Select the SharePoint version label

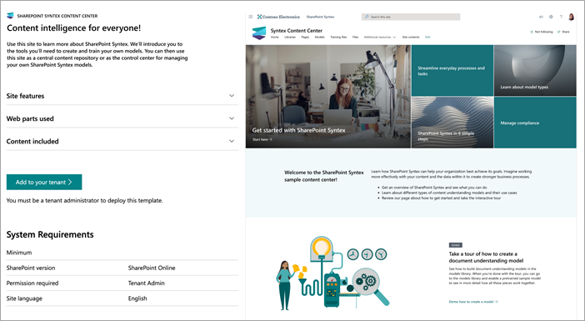[31, 268]
